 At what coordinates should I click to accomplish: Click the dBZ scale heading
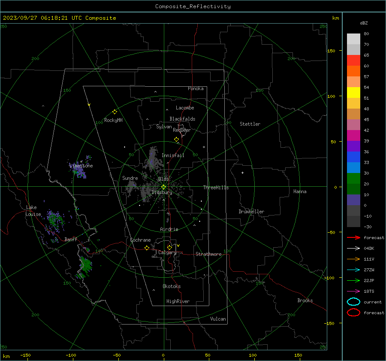coord(364,23)
